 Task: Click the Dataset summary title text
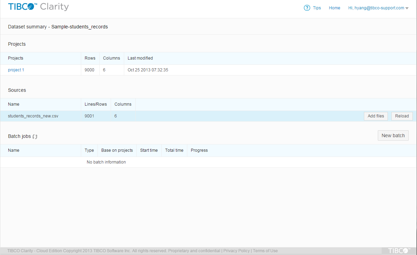click(x=58, y=27)
